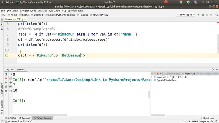Open Search Everywhere magnifier icon

217,15
